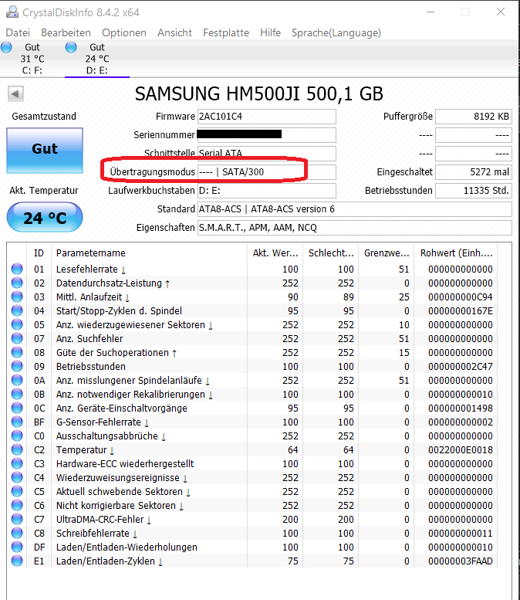
Task: Click status icon for Anz. Suchfehler row
Action: point(17,338)
